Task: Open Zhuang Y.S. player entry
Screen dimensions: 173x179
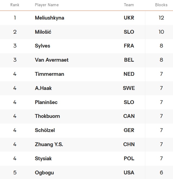Action: [x=49, y=145]
